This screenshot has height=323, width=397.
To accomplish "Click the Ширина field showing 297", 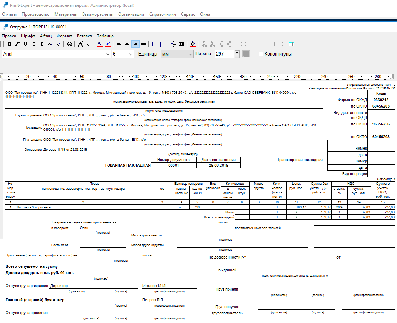I will [x=225, y=54].
